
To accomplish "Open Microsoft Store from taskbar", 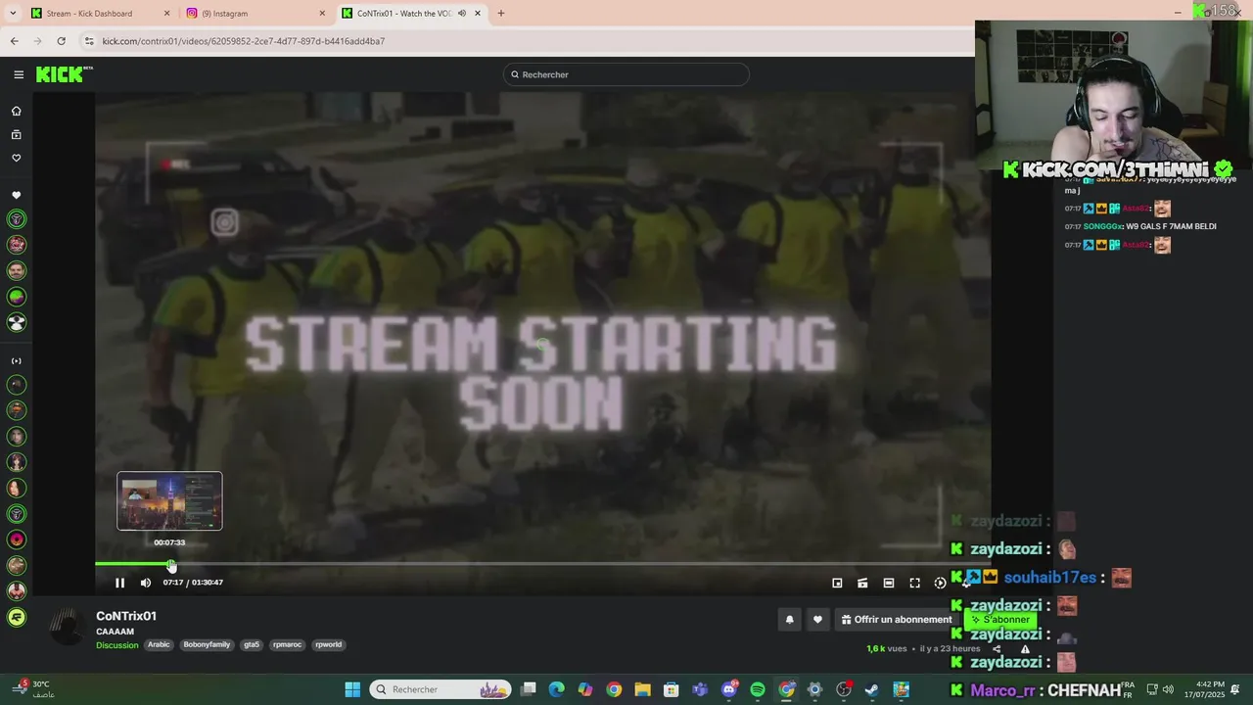I will coord(672,689).
